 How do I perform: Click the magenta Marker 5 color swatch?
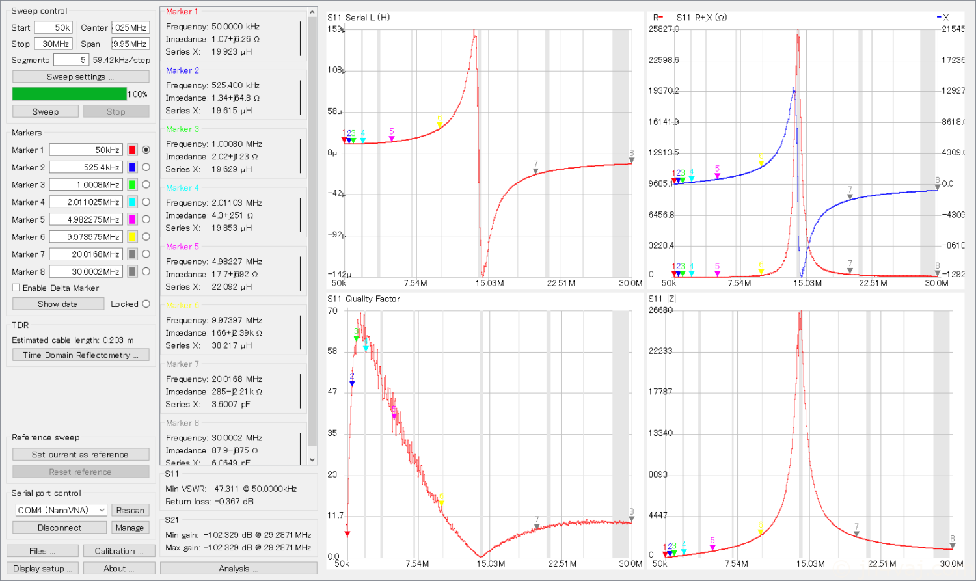pyautogui.click(x=132, y=219)
